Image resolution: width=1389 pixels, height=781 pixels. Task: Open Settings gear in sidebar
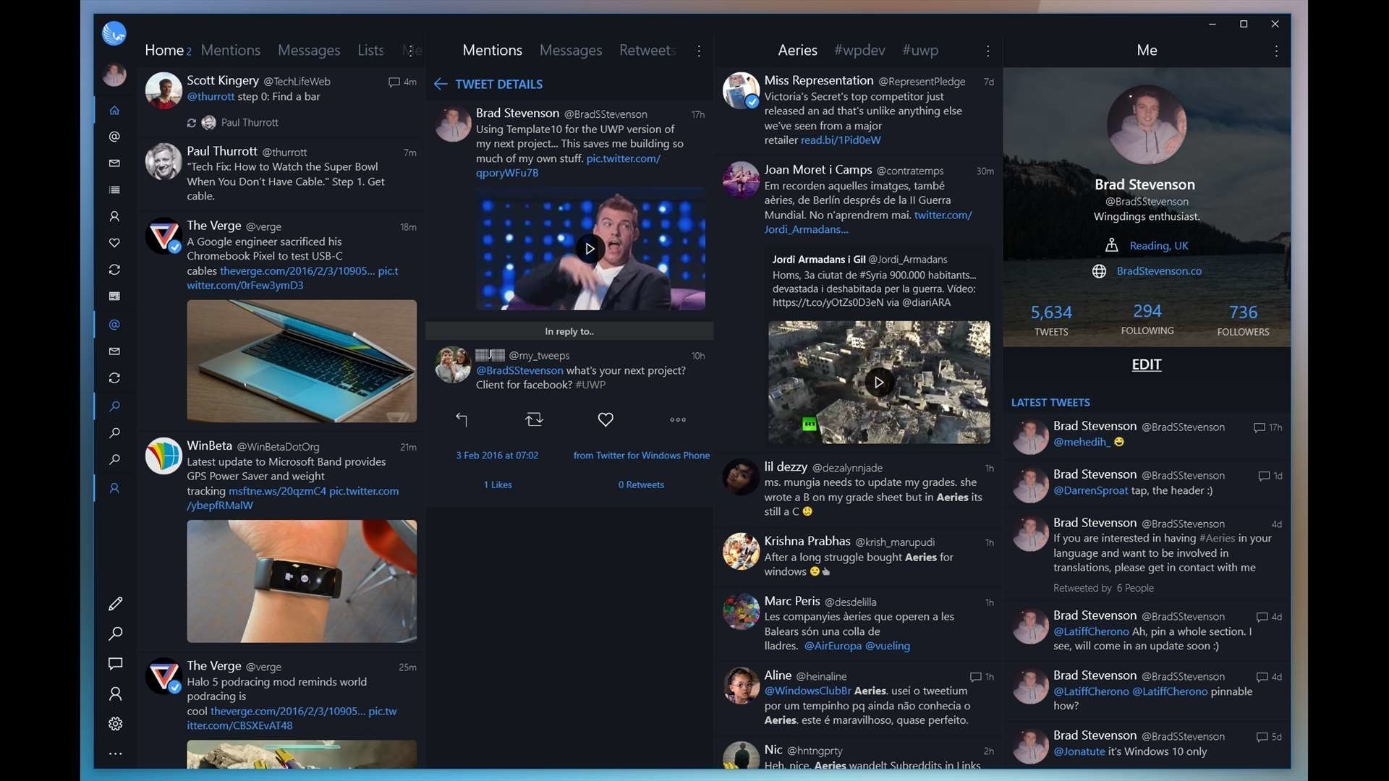pyautogui.click(x=115, y=724)
